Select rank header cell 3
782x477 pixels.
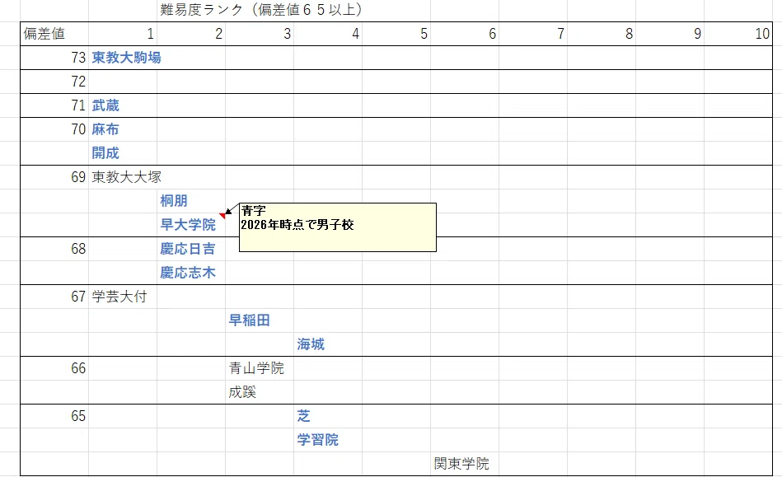(260, 34)
